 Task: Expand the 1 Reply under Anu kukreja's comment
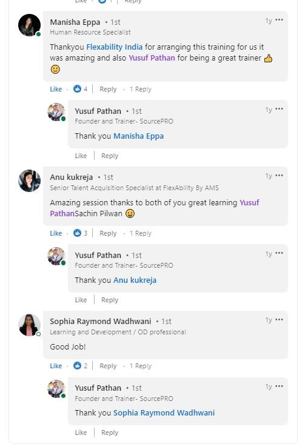pos(141,233)
